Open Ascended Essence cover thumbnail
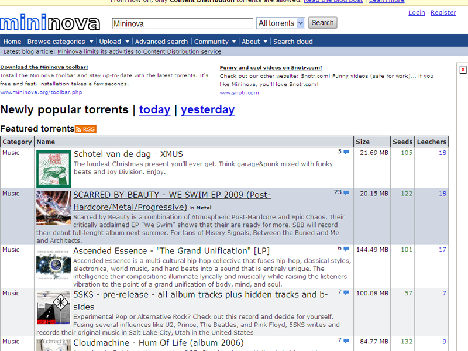This screenshot has height=351, width=468. click(54, 264)
